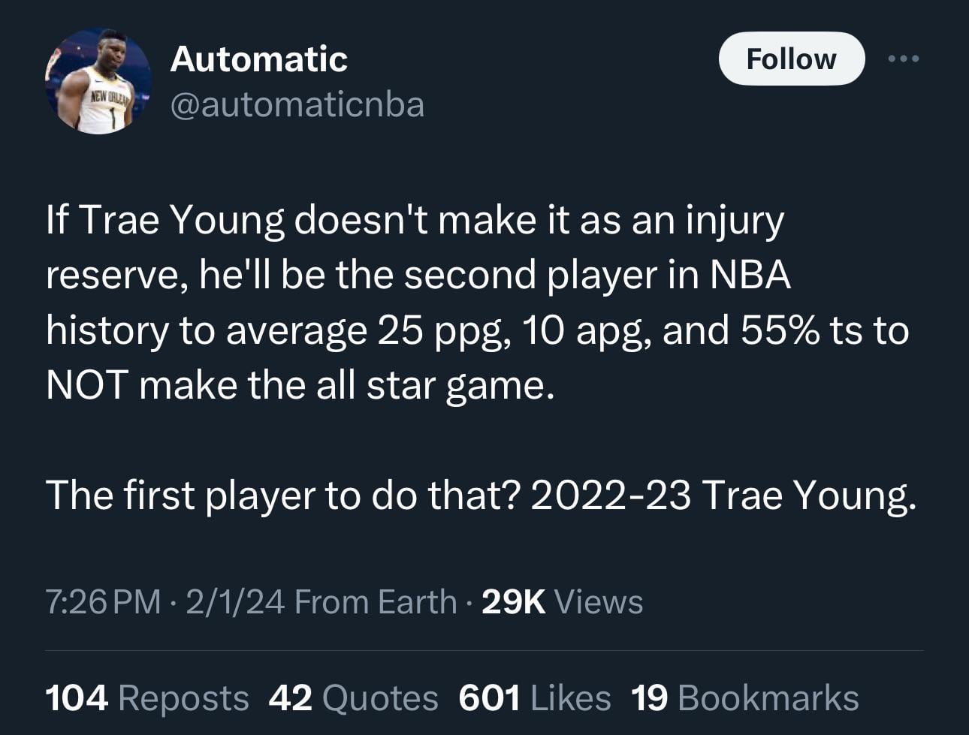Image resolution: width=969 pixels, height=735 pixels.
Task: Click the display name Automatic
Action: tap(258, 59)
